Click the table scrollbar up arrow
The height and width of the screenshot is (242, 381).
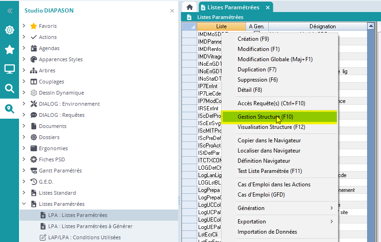click(371, 26)
